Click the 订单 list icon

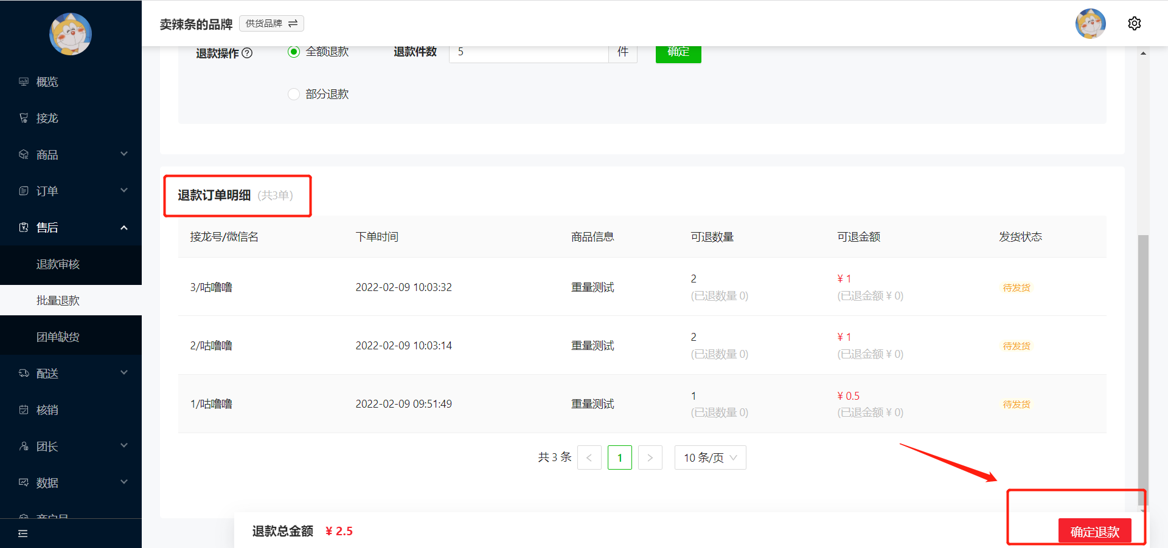coord(24,191)
